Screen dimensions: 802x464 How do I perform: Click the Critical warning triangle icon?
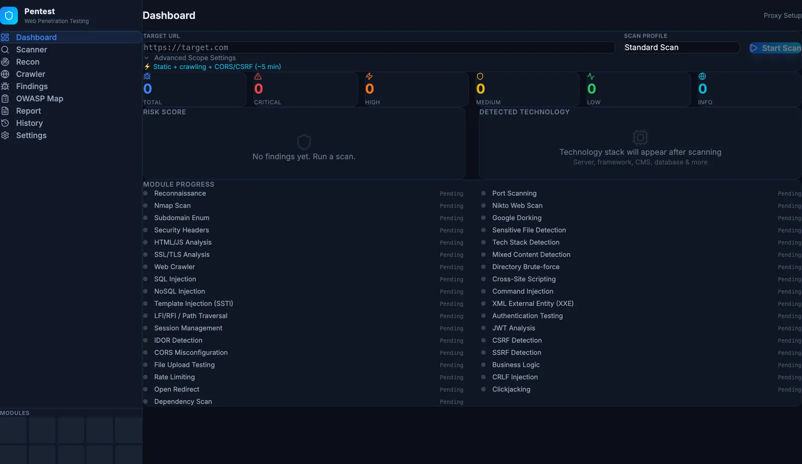pos(258,77)
